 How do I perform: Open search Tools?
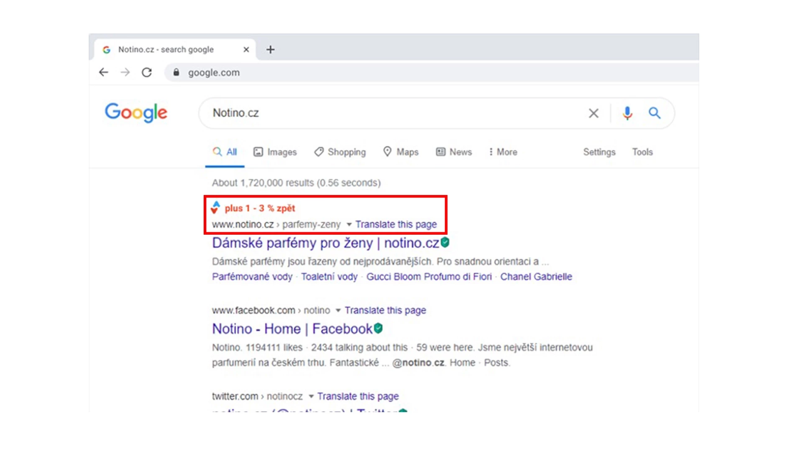pyautogui.click(x=642, y=152)
